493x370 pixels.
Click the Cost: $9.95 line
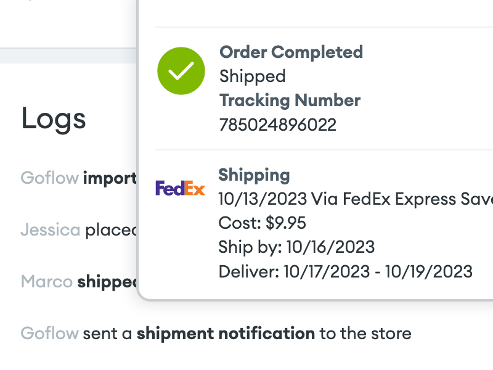pyautogui.click(x=263, y=223)
